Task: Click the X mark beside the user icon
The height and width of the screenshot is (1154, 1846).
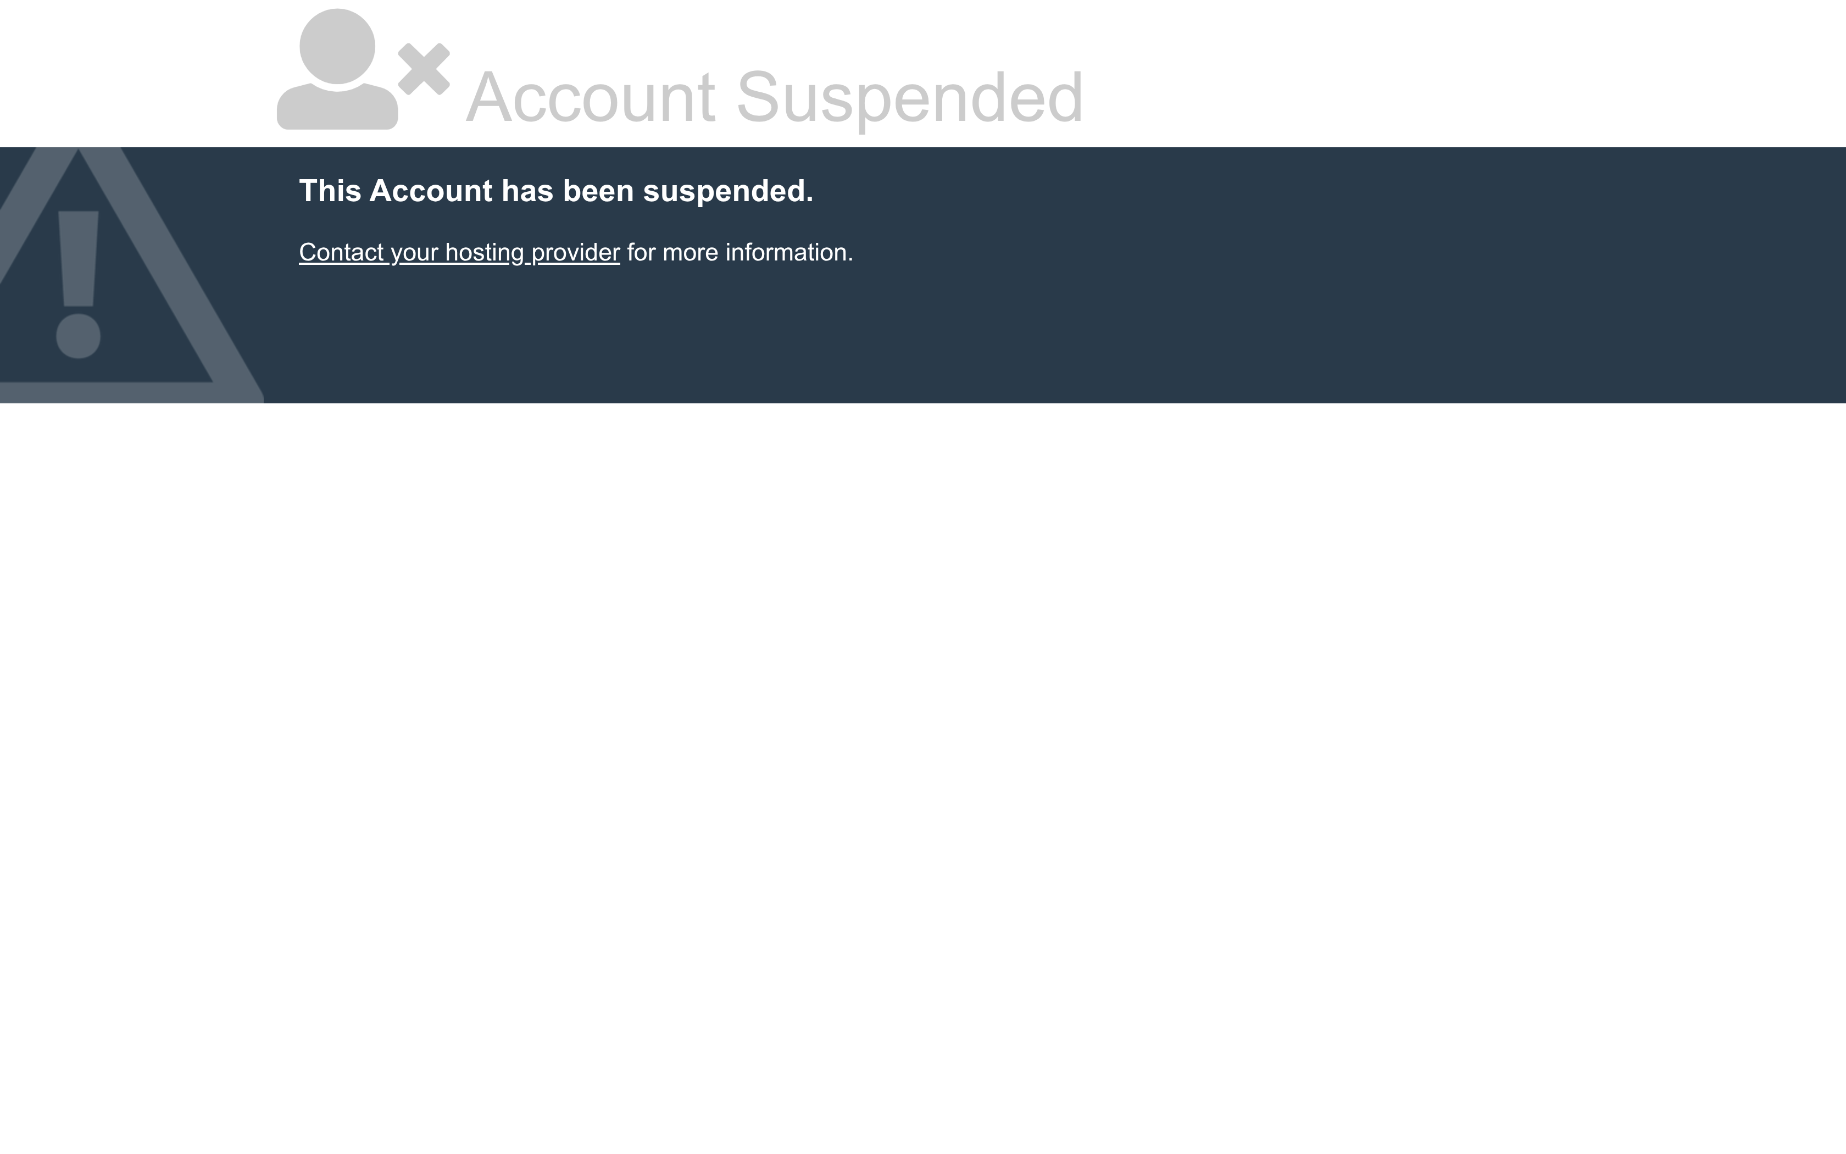Action: click(x=424, y=69)
